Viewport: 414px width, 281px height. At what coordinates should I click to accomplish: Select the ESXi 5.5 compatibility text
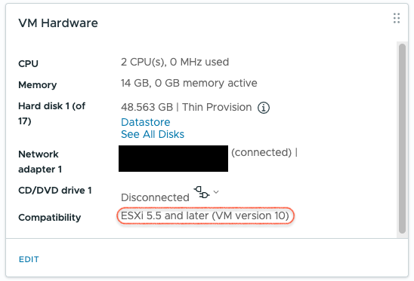click(205, 215)
